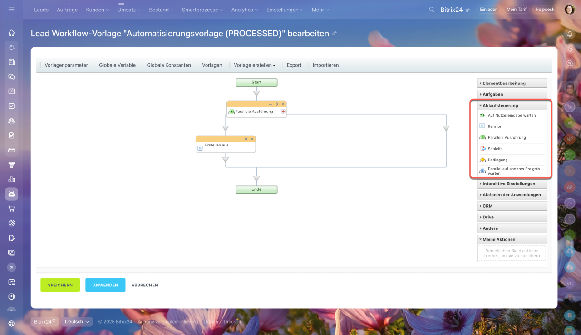Collapse the Meine Aktionen section

point(512,239)
